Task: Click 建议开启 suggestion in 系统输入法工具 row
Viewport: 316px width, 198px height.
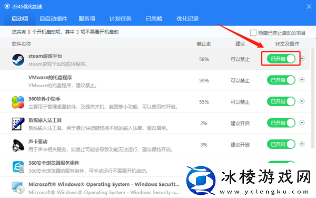Action: [240, 123]
